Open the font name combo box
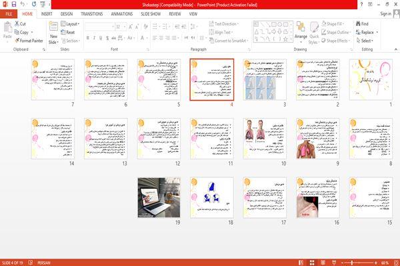This screenshot has height=266, width=400. [99, 27]
